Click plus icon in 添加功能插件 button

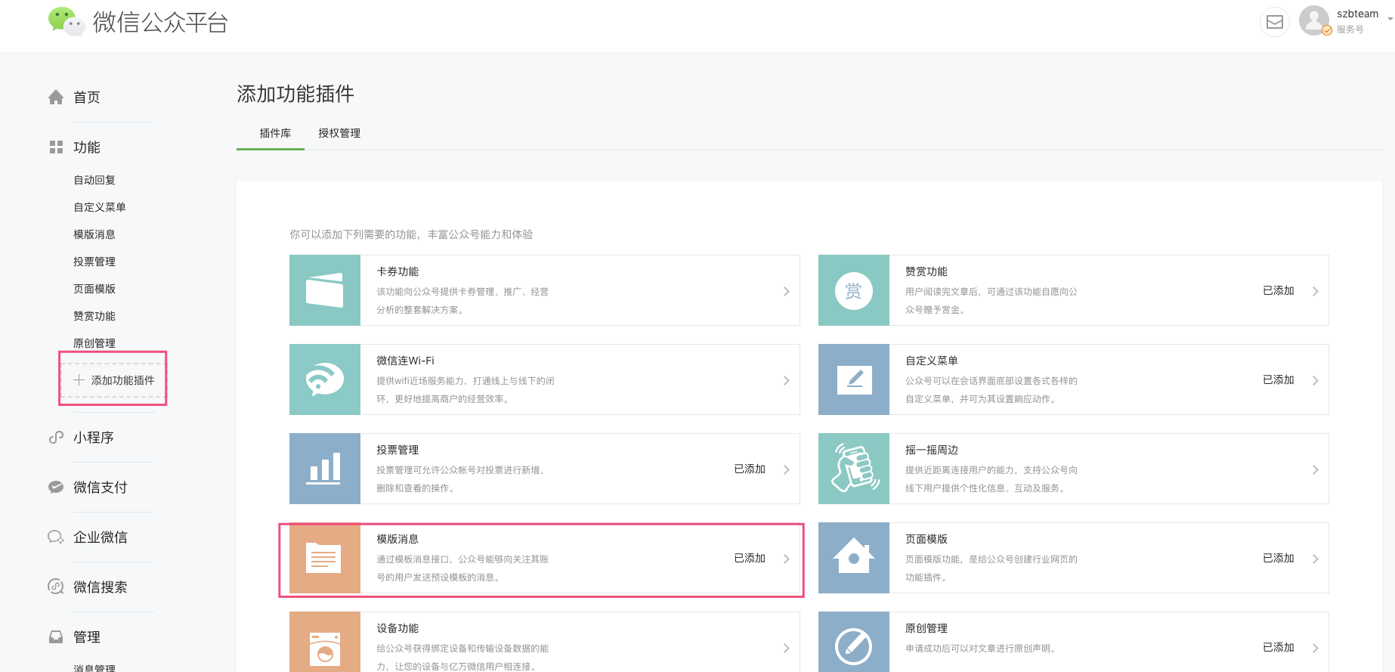pyautogui.click(x=79, y=379)
